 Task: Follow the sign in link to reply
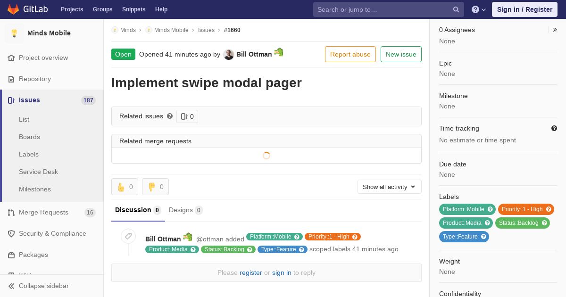click(x=282, y=272)
